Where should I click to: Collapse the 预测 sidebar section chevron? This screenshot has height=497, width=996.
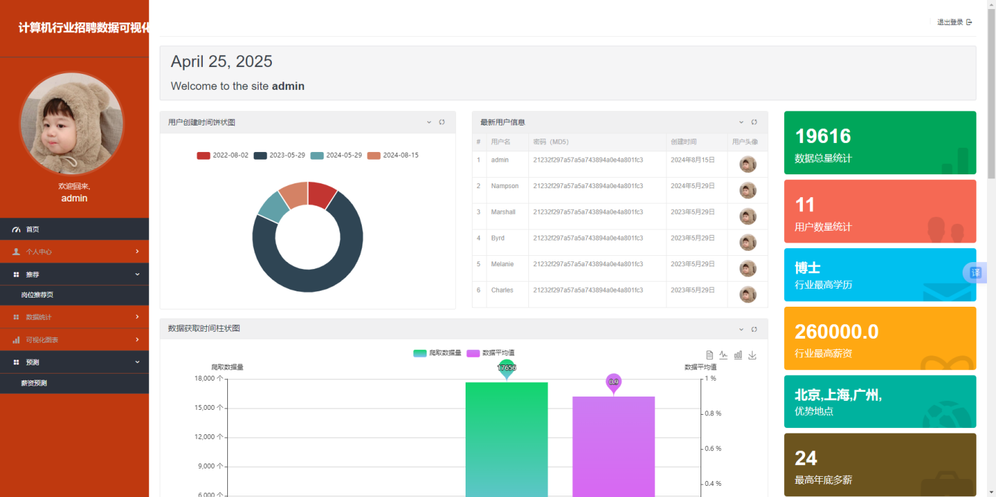click(x=137, y=362)
